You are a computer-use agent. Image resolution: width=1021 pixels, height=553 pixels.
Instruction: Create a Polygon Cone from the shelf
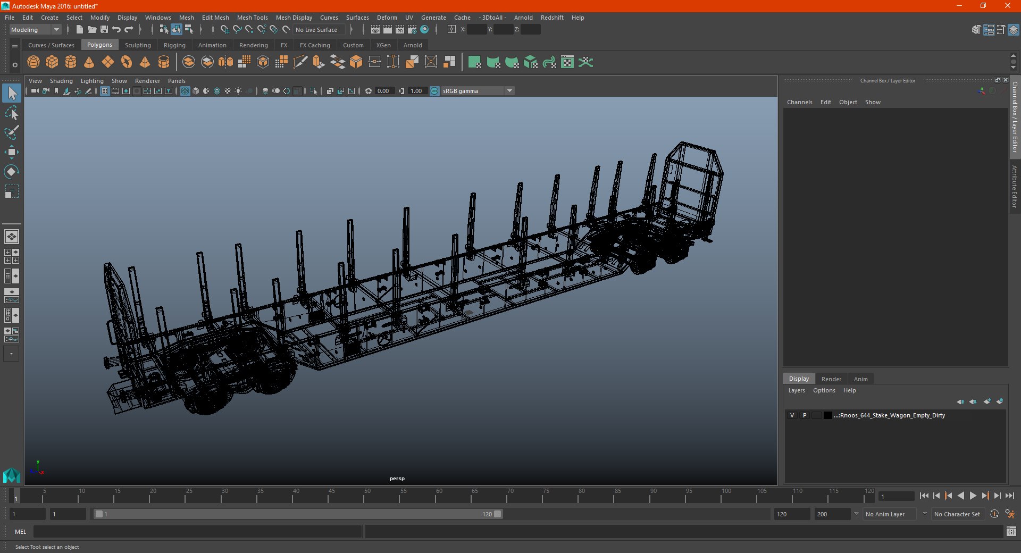(x=89, y=62)
